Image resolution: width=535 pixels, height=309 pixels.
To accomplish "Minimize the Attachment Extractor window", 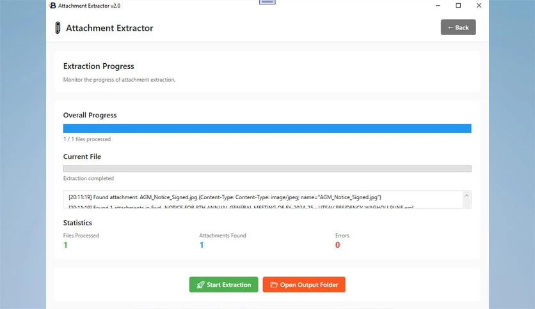I will (438, 6).
